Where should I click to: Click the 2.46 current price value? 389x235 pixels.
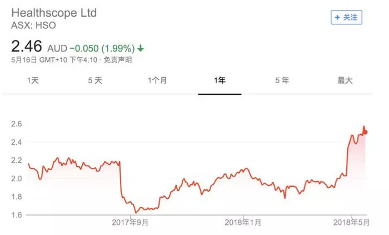pyautogui.click(x=27, y=46)
